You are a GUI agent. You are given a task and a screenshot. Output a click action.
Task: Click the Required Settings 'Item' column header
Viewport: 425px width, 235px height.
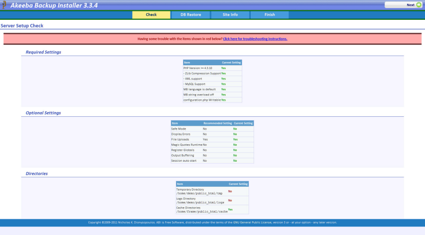tap(187, 62)
